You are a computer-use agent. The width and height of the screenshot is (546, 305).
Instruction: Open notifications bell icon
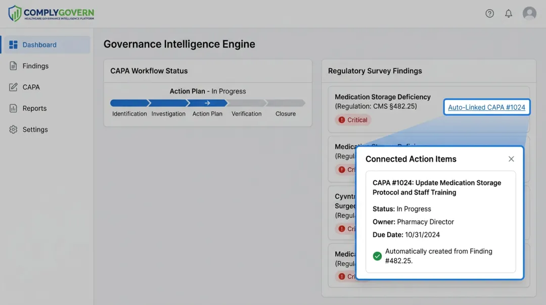click(509, 14)
